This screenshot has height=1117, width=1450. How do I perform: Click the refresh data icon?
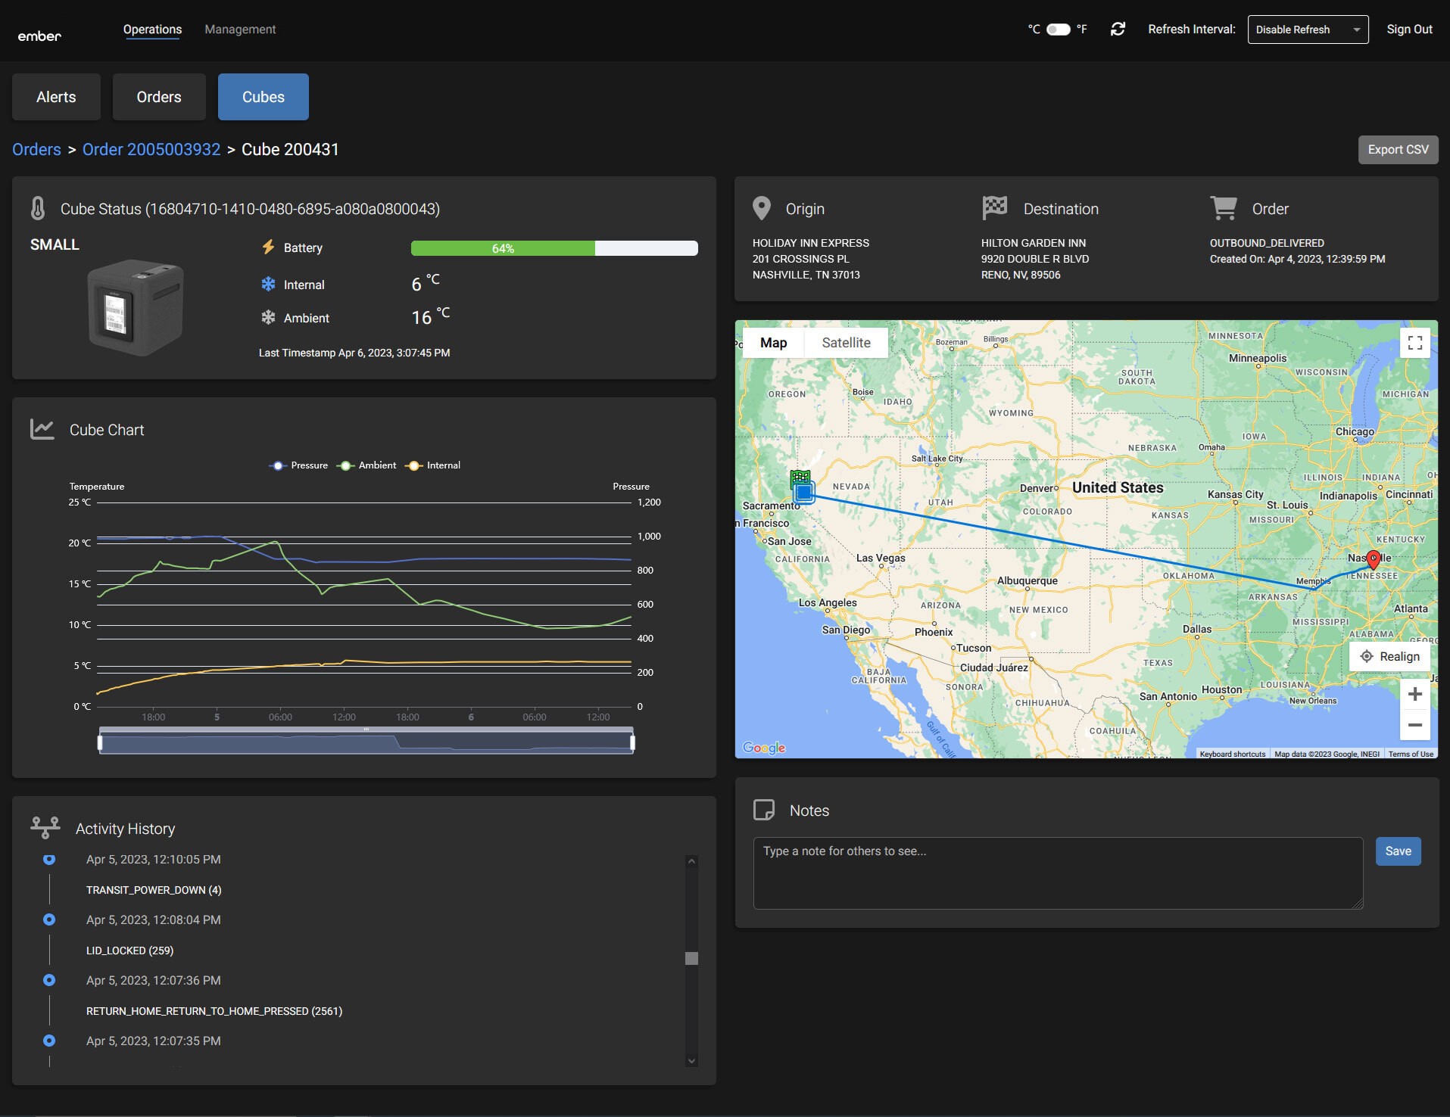(x=1118, y=30)
